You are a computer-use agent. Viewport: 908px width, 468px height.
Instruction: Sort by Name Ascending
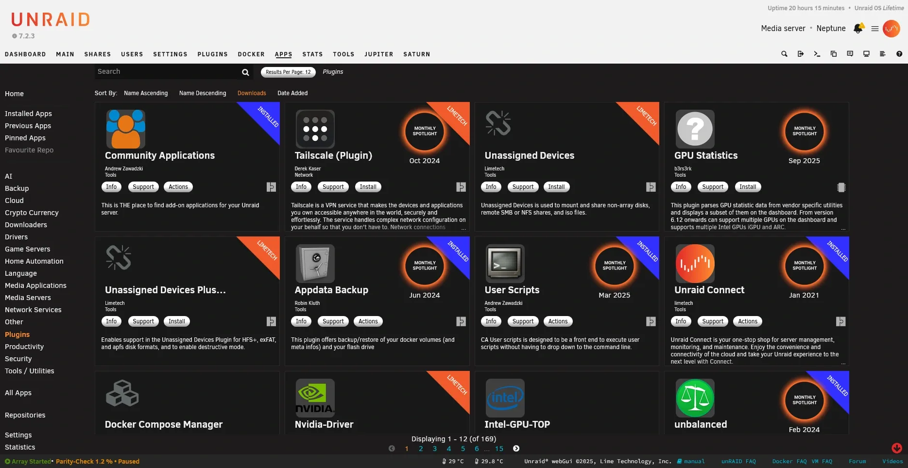coord(146,93)
